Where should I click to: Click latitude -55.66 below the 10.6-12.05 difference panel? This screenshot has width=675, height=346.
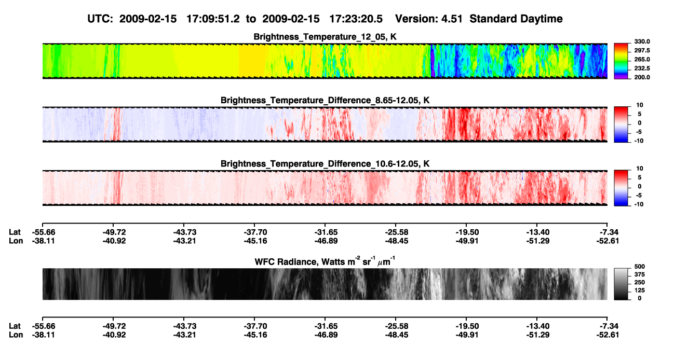[x=43, y=232]
